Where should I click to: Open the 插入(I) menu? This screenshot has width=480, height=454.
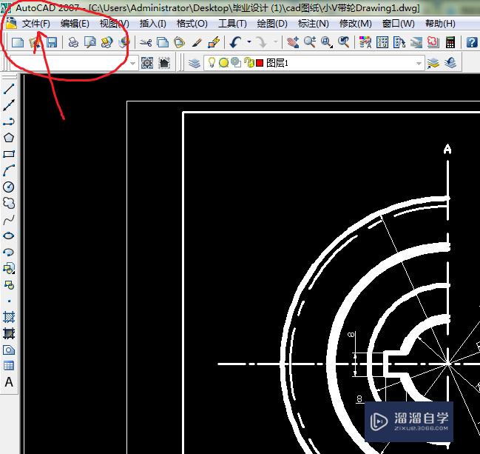(x=153, y=24)
